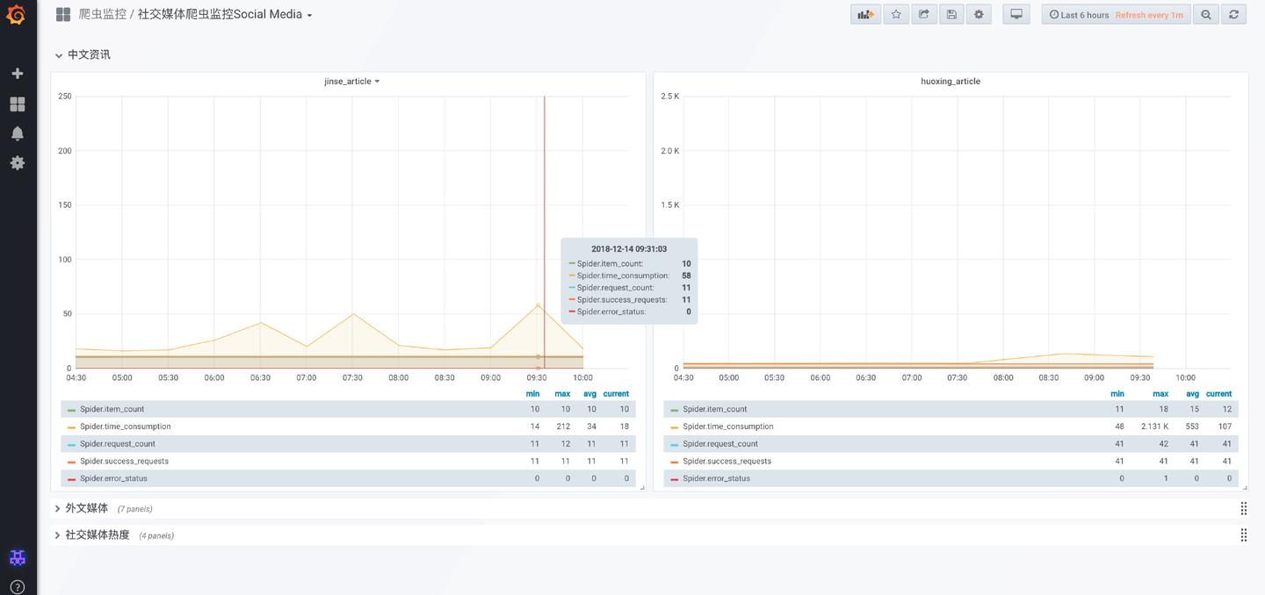The height and width of the screenshot is (595, 1265).
Task: Open the dashboard title dropdown
Action: coord(225,14)
